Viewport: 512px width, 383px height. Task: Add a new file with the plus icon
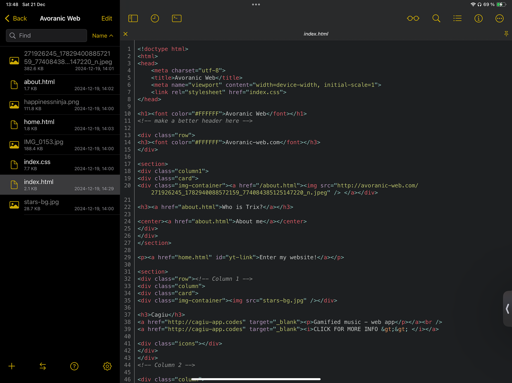[12, 366]
